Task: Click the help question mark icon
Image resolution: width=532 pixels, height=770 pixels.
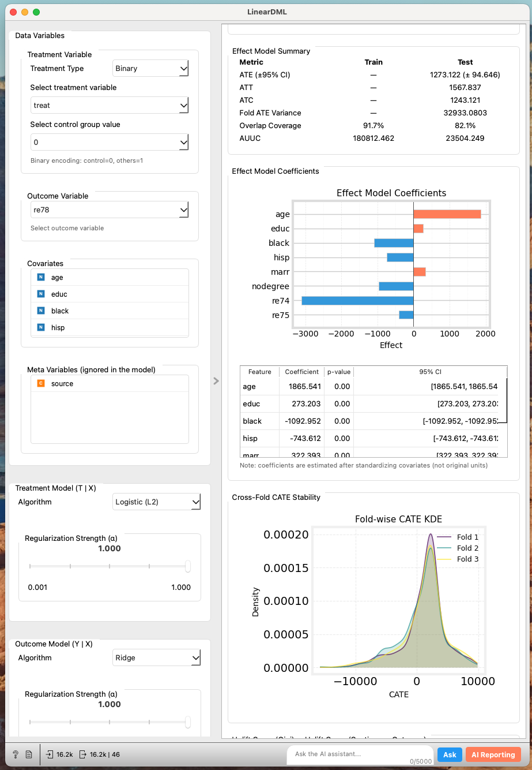Action: coord(16,754)
